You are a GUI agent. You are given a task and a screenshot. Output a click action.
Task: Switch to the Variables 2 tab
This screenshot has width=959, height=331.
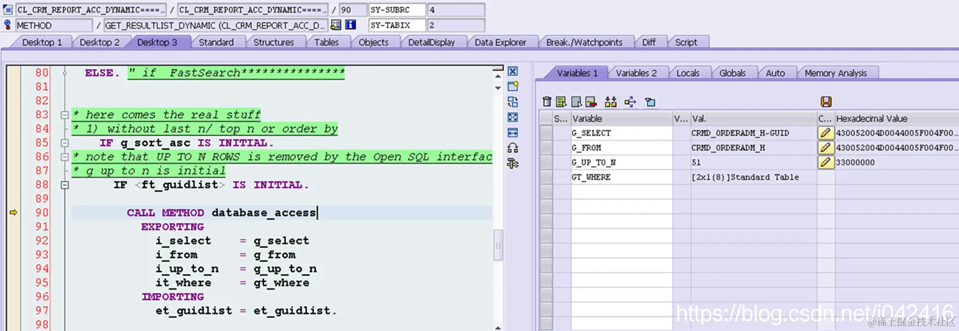(636, 73)
